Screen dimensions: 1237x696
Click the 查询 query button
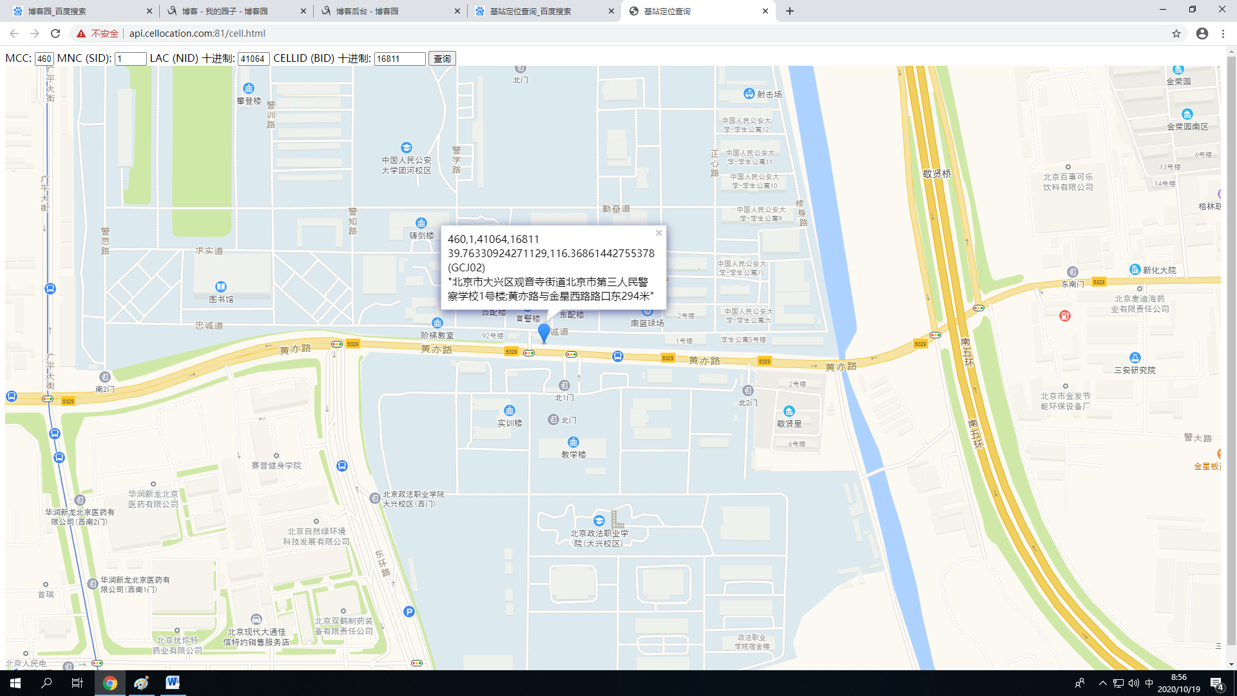point(442,59)
